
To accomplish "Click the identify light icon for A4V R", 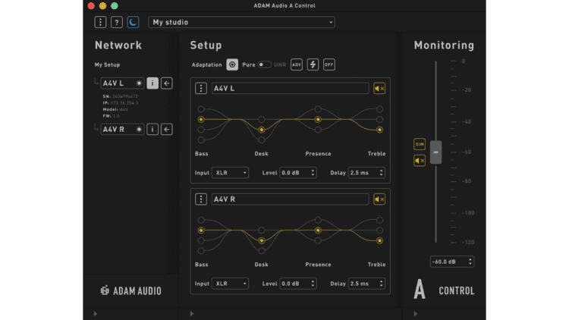I will [139, 129].
